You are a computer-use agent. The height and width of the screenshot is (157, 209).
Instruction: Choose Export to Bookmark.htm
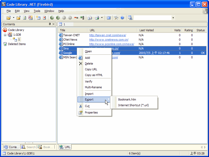click(x=134, y=99)
